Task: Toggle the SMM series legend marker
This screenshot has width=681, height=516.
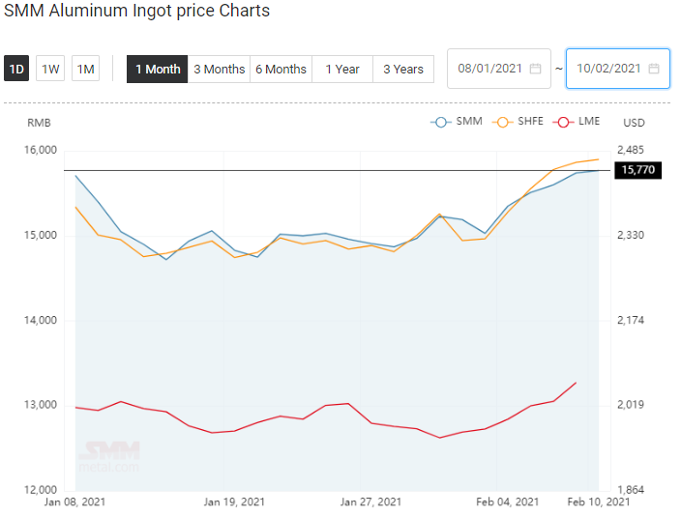Action: (441, 122)
